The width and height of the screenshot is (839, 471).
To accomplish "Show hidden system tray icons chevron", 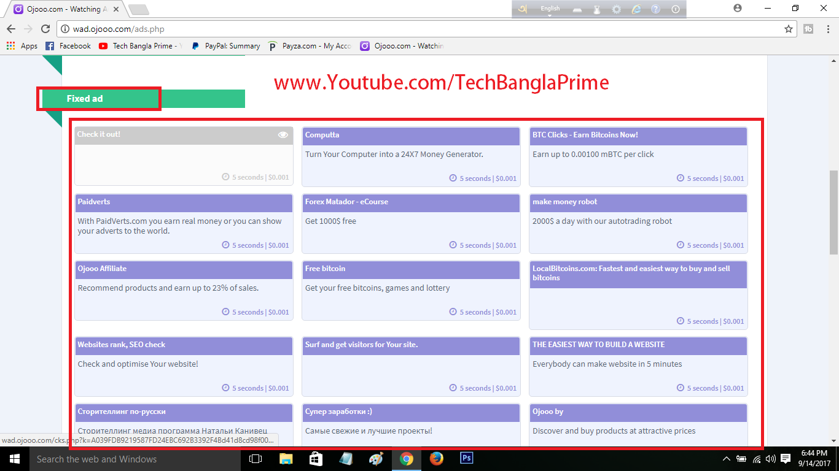I will click(727, 459).
